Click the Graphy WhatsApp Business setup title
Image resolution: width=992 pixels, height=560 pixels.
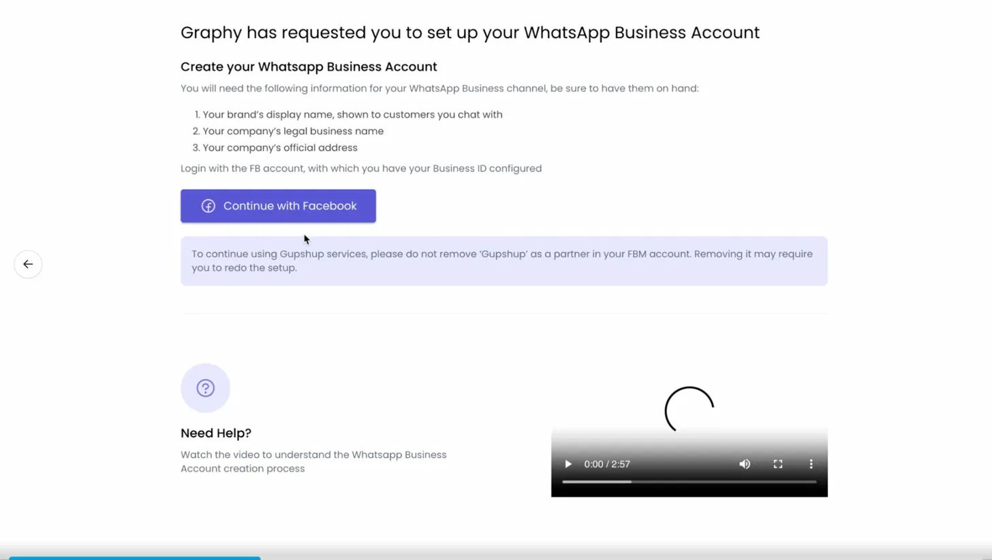coord(469,33)
